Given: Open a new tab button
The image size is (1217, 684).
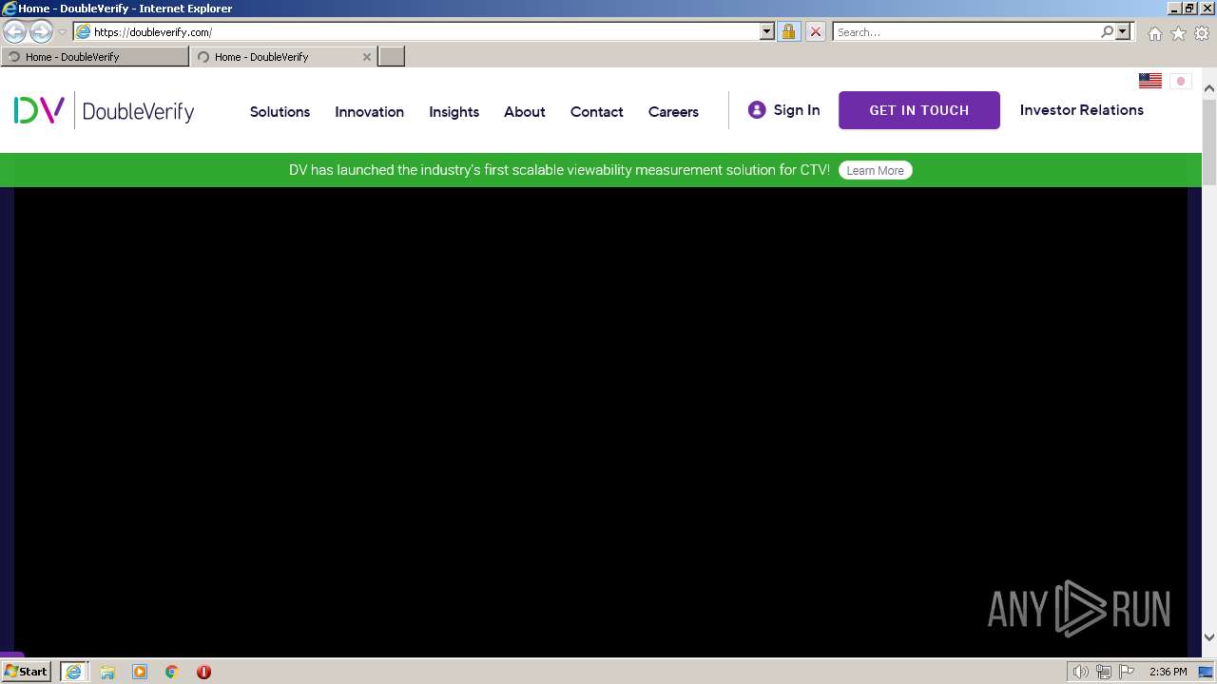Looking at the screenshot, I should (x=392, y=57).
